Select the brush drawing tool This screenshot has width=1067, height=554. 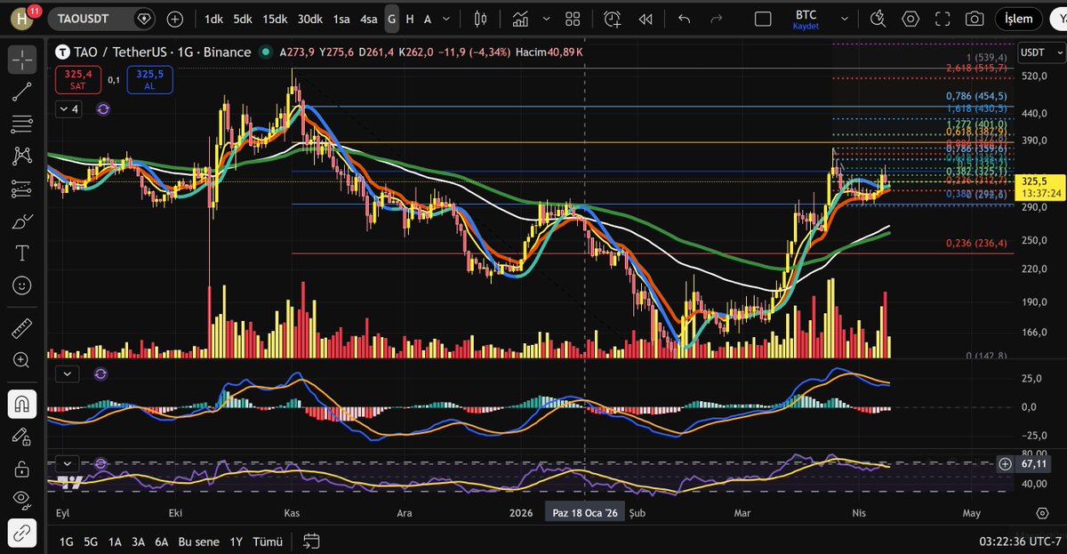[x=22, y=221]
